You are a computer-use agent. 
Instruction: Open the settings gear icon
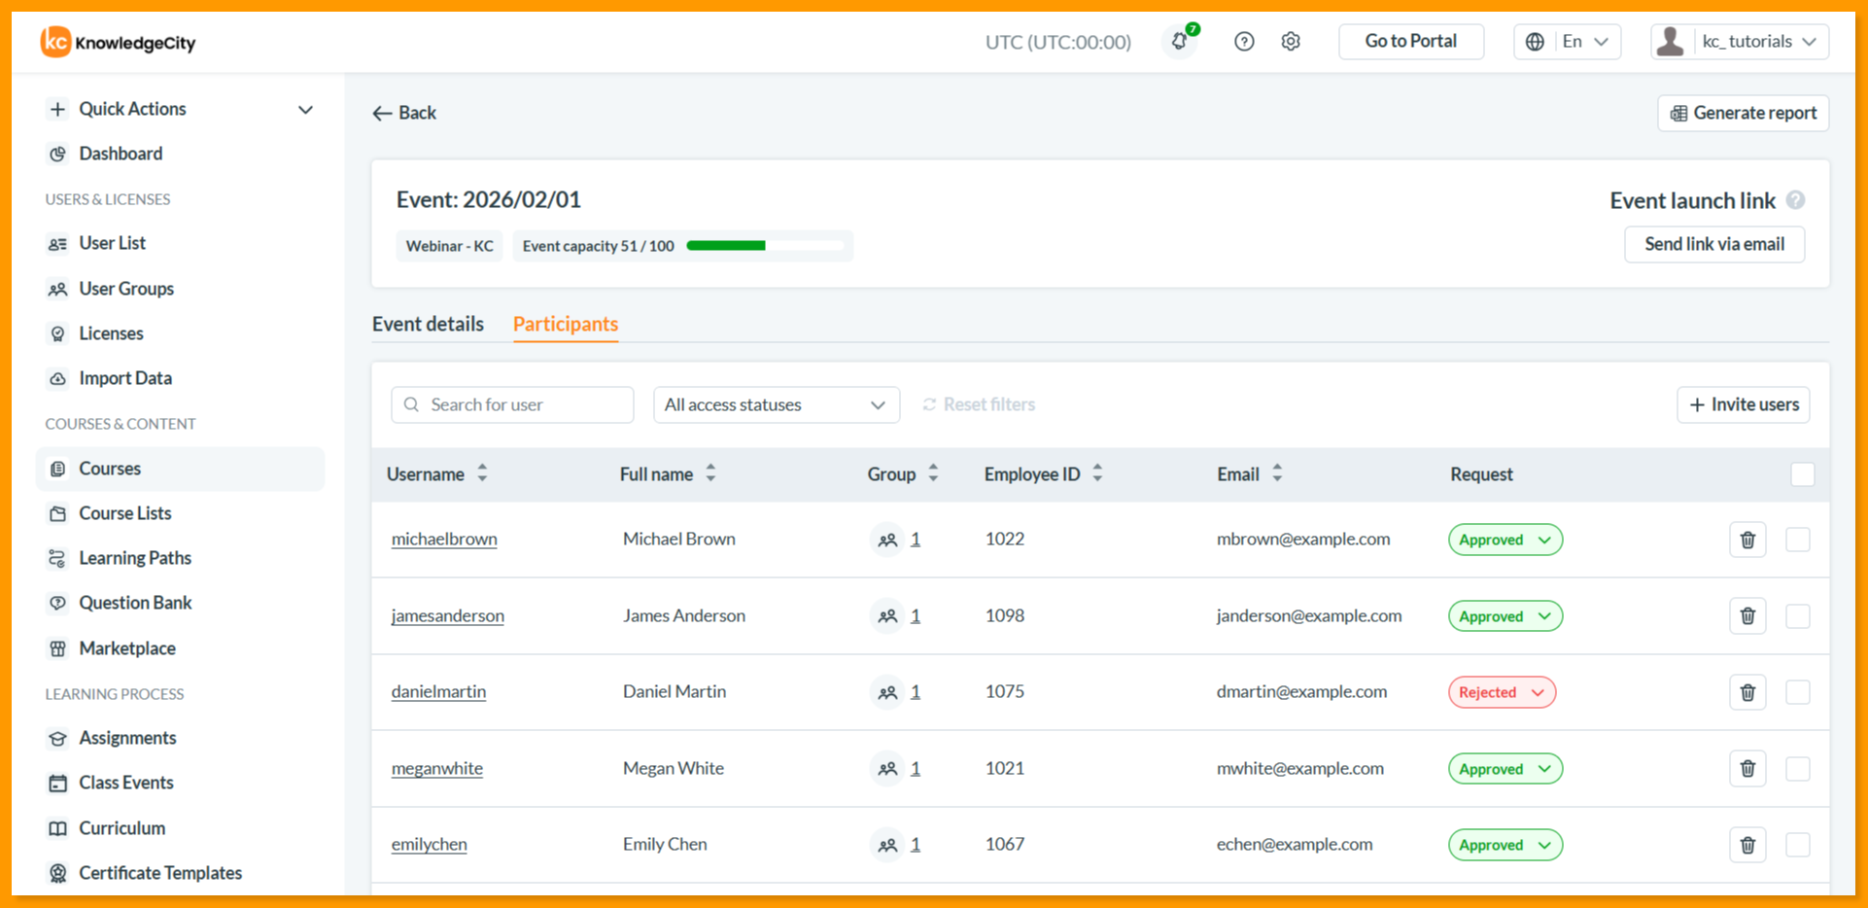[1291, 42]
